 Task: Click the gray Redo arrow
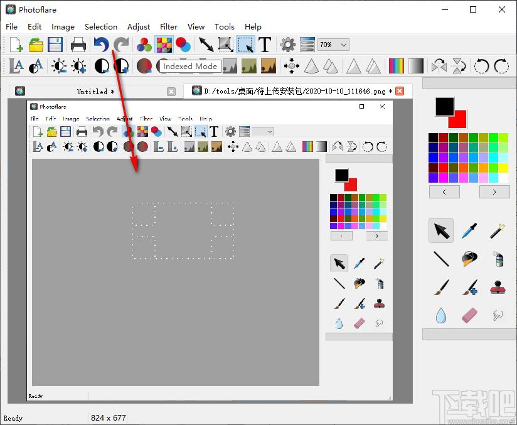pyautogui.click(x=121, y=45)
